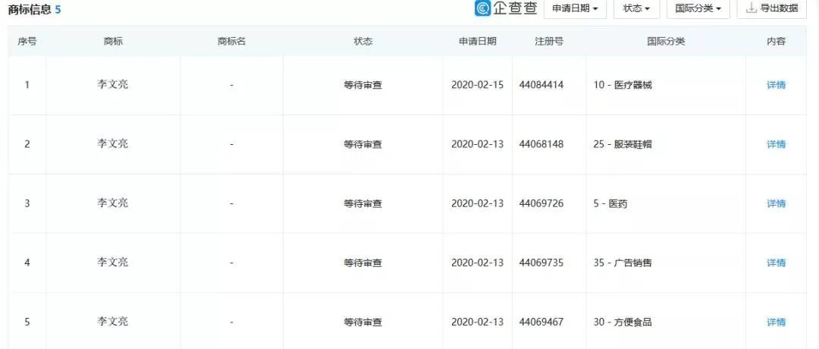Click the 商标名 column header
Image resolution: width=819 pixels, height=349 pixels.
(231, 41)
